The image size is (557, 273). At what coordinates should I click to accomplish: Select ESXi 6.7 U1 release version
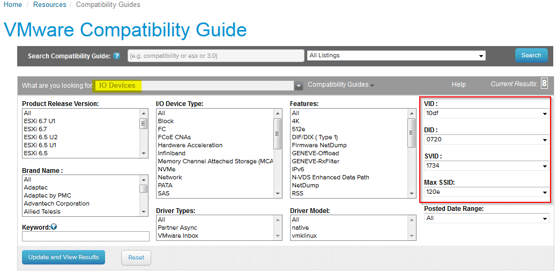coord(40,121)
